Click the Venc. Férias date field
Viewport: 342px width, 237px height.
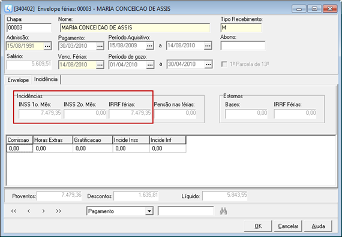77,65
